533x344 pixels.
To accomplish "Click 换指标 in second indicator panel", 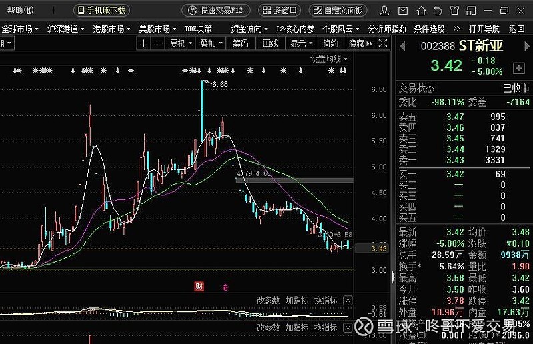I will tap(326, 328).
